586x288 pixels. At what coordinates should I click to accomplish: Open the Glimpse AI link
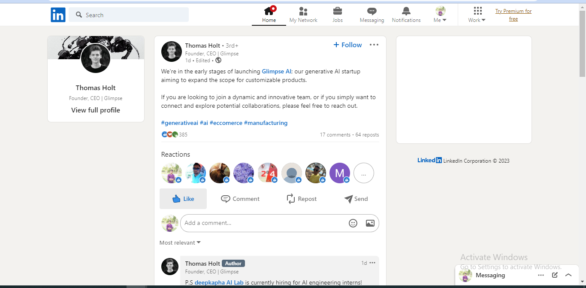(x=277, y=71)
